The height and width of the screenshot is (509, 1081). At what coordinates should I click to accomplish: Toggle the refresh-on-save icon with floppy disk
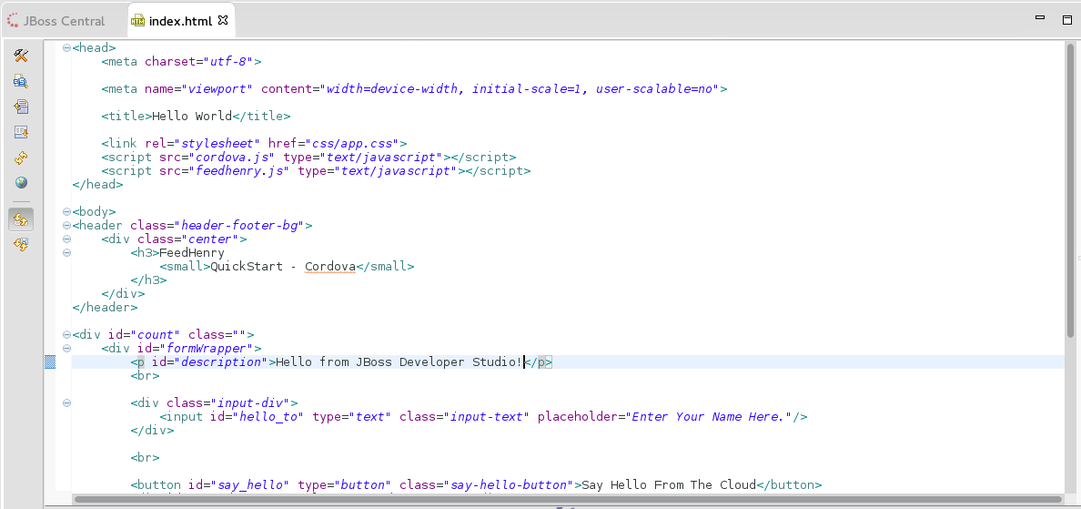(21, 244)
